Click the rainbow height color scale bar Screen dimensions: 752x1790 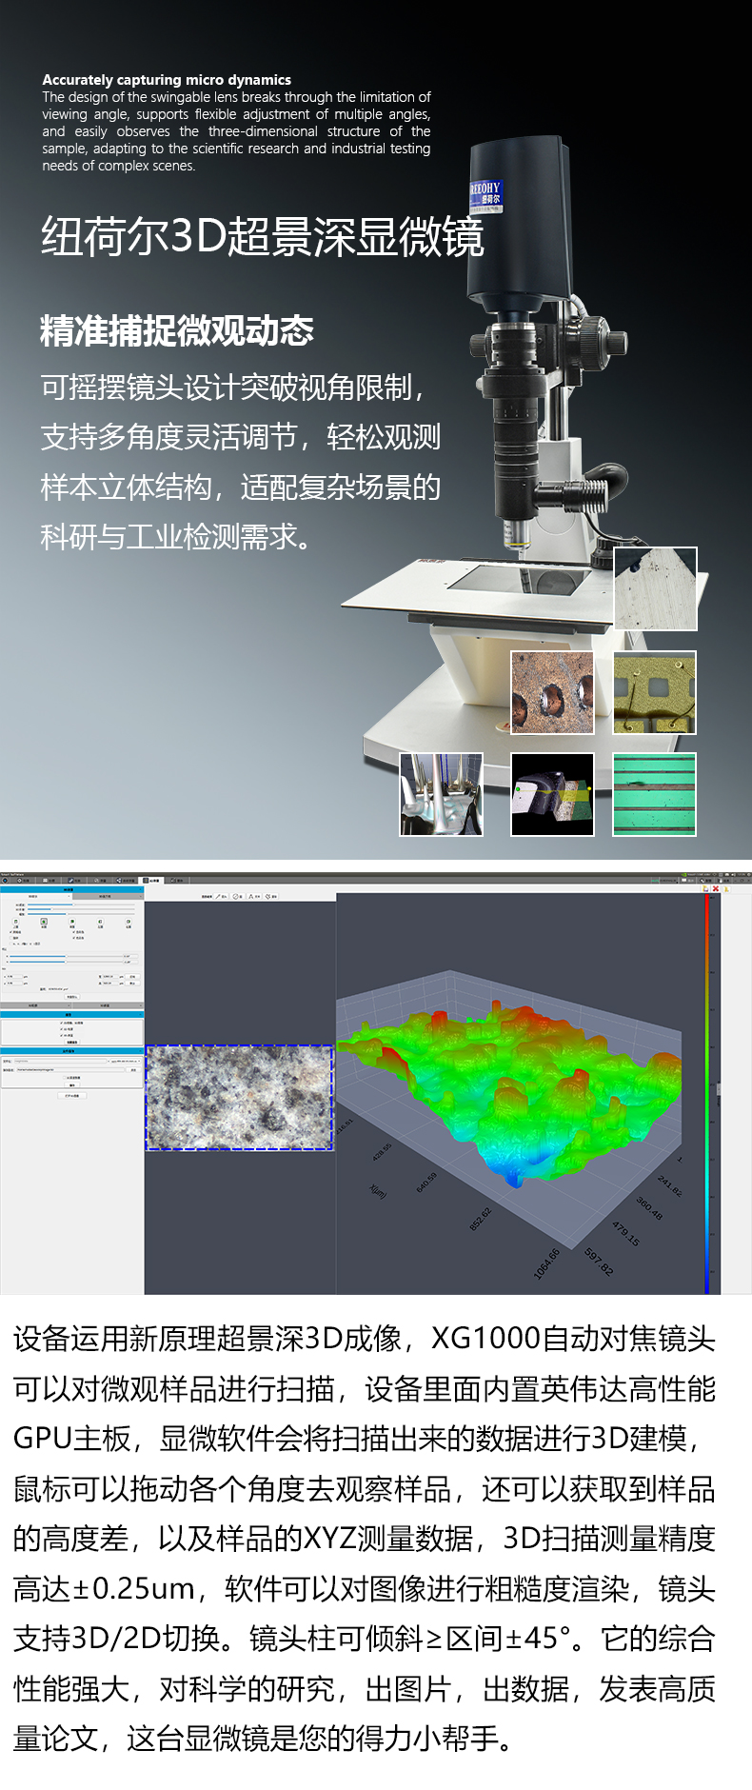click(707, 1093)
